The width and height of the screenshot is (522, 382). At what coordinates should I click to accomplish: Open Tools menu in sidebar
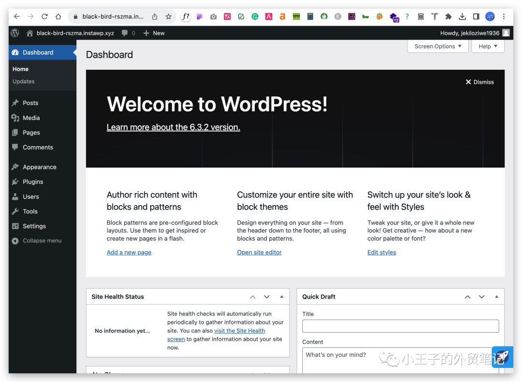coord(30,211)
